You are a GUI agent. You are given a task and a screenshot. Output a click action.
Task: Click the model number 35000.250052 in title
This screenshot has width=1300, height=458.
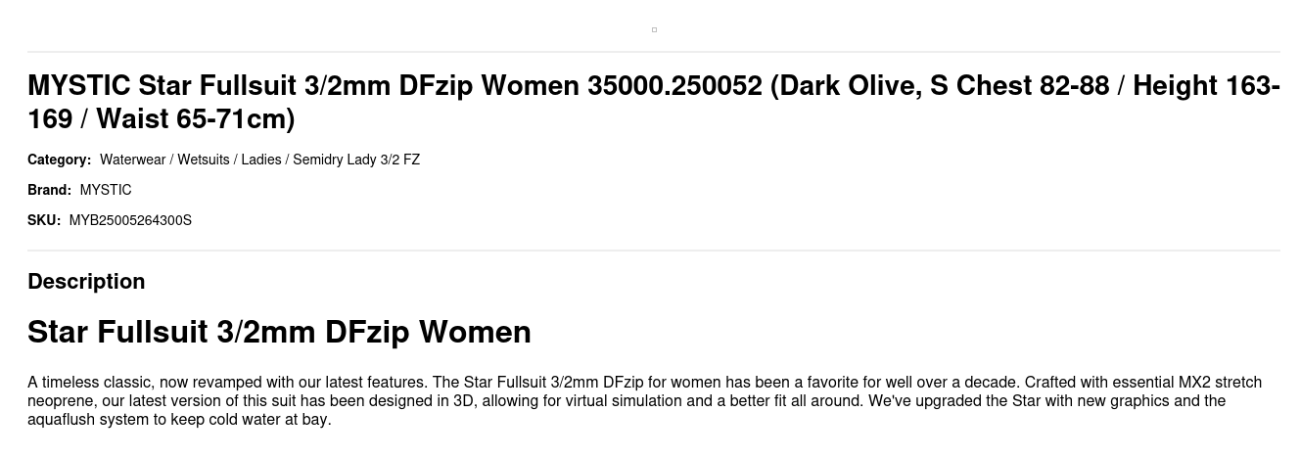coord(674,86)
